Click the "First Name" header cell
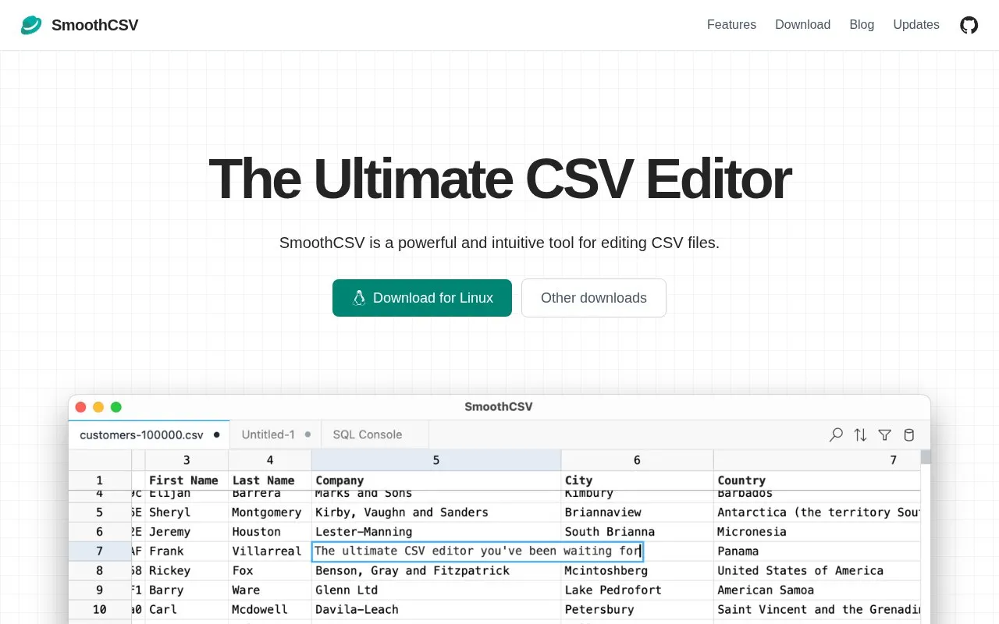This screenshot has width=999, height=624. pos(187,480)
